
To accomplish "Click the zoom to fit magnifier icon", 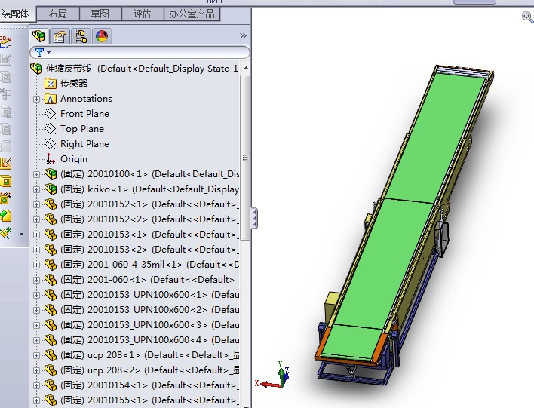I will [x=527, y=17].
